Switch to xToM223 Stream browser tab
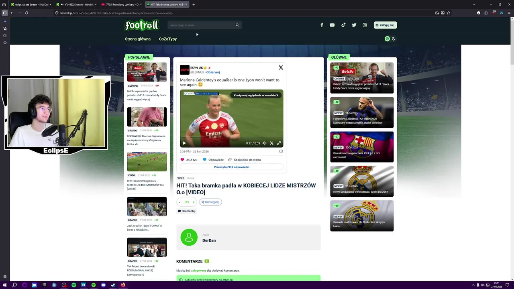The height and width of the screenshot is (289, 514). pyautogui.click(x=76, y=4)
